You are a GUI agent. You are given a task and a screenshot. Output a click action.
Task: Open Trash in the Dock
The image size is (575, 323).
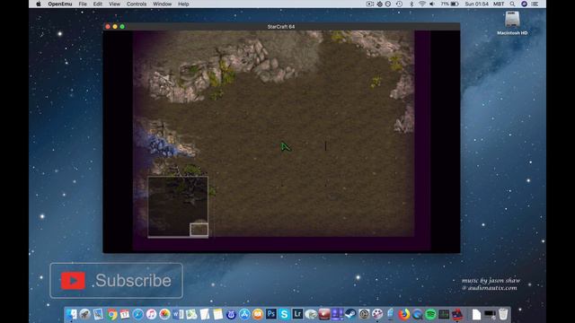pyautogui.click(x=503, y=314)
